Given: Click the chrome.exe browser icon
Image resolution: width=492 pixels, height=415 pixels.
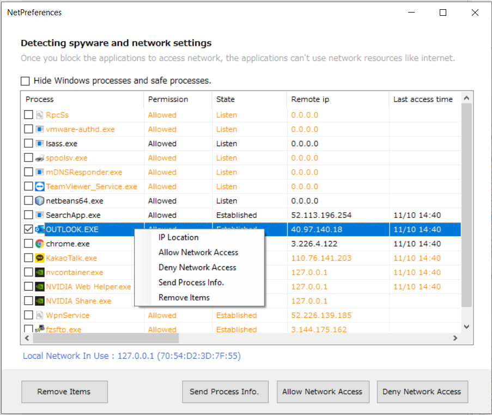Looking at the screenshot, I should click(40, 244).
